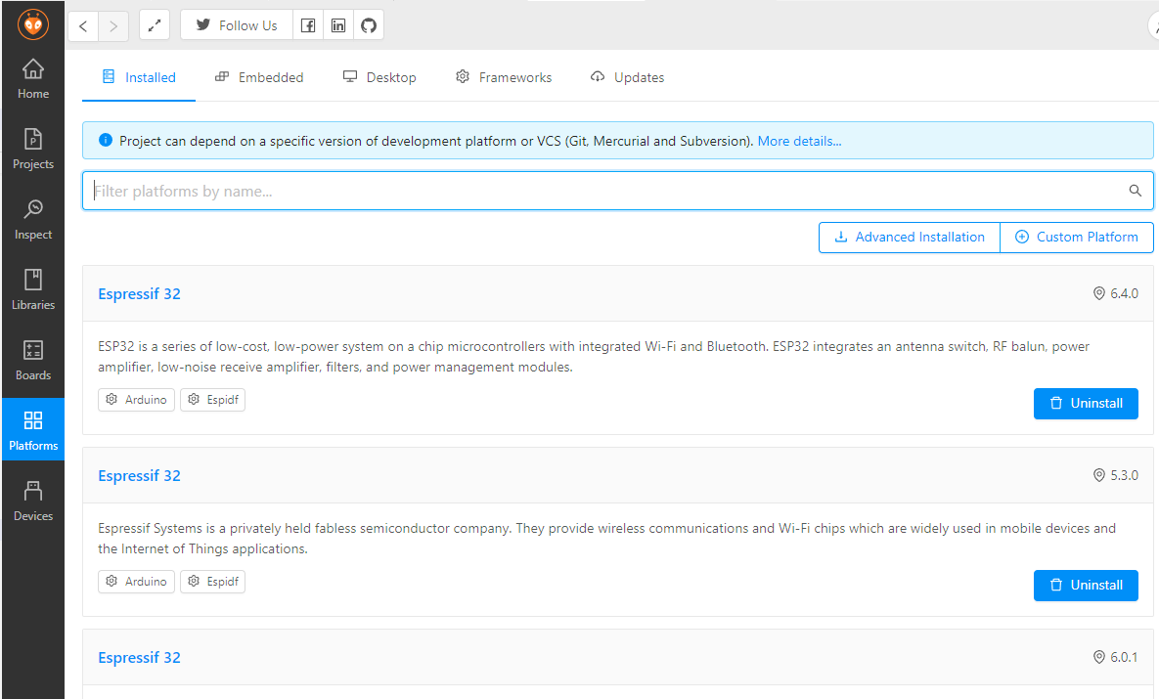This screenshot has width=1159, height=699.
Task: Click Espidf tag on 6.4.0 platform
Action: tap(213, 400)
